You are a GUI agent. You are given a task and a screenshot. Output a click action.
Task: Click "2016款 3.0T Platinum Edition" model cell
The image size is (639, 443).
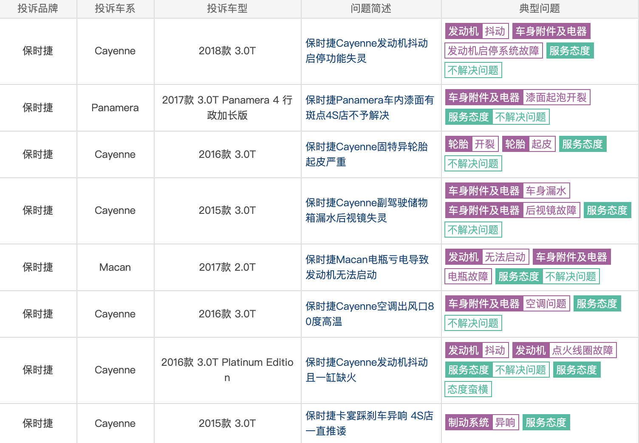[227, 370]
